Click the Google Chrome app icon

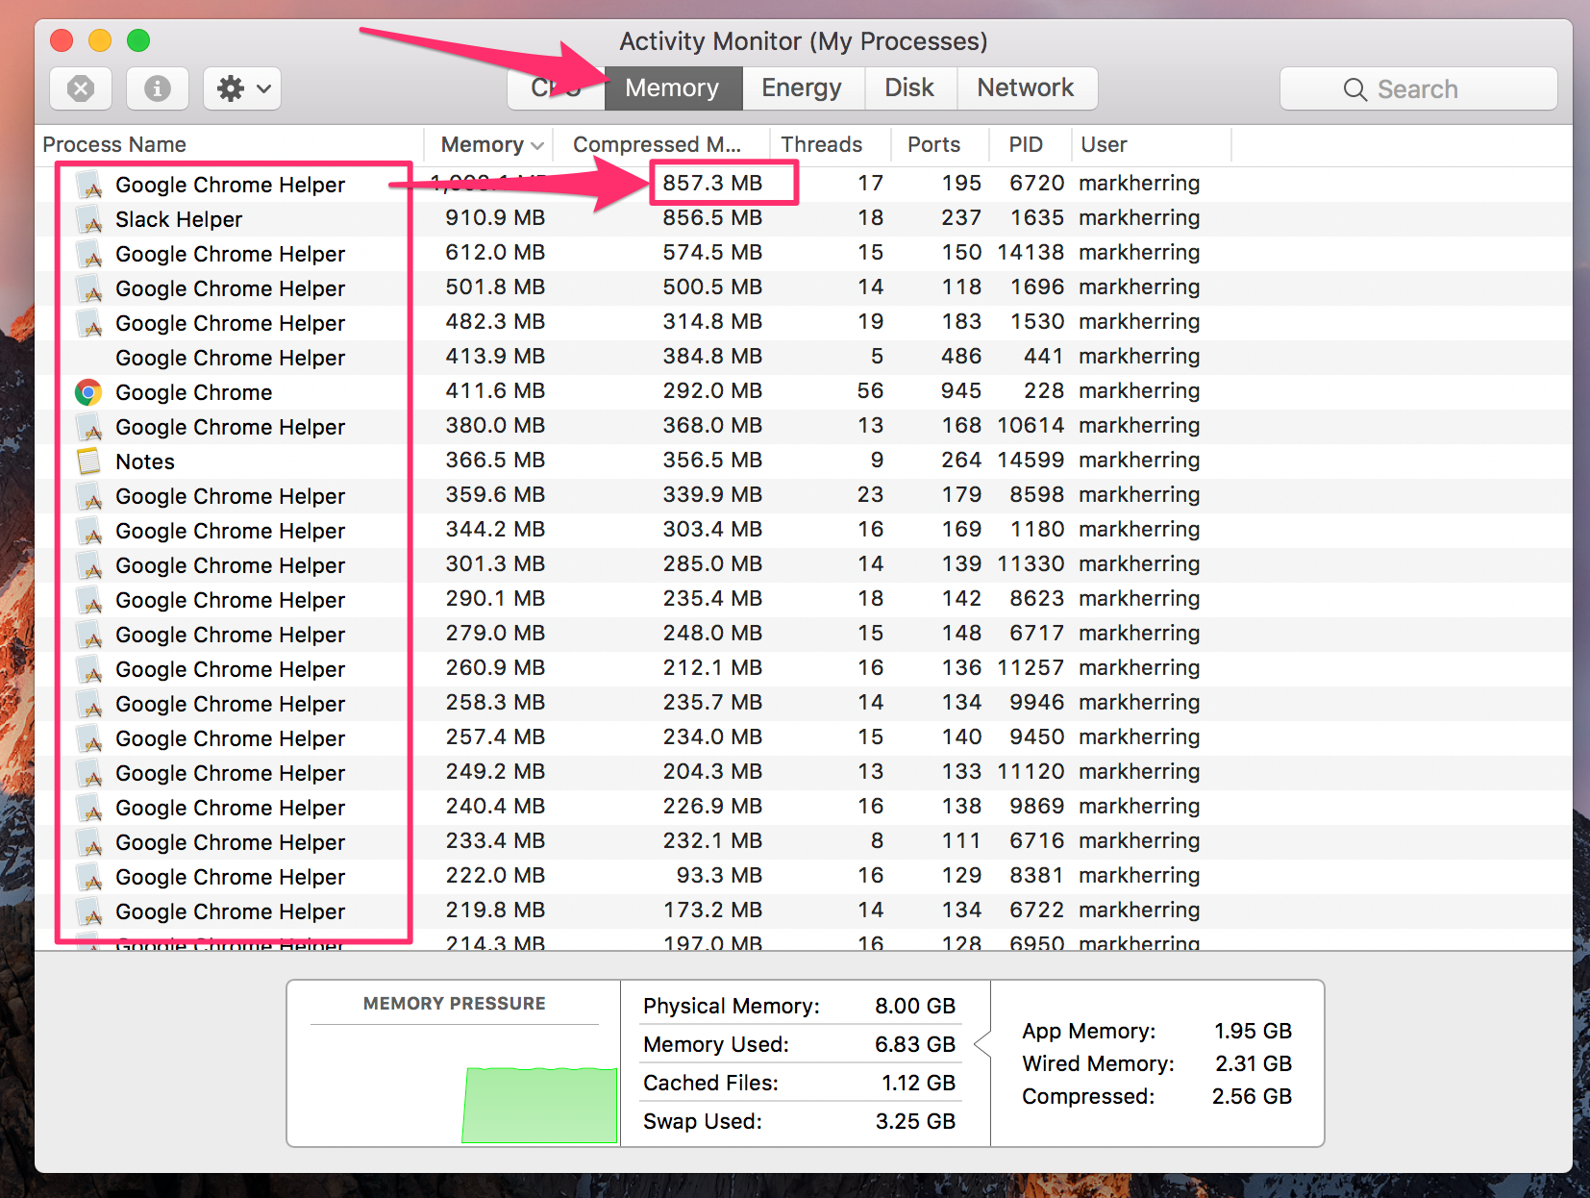pyautogui.click(x=88, y=392)
